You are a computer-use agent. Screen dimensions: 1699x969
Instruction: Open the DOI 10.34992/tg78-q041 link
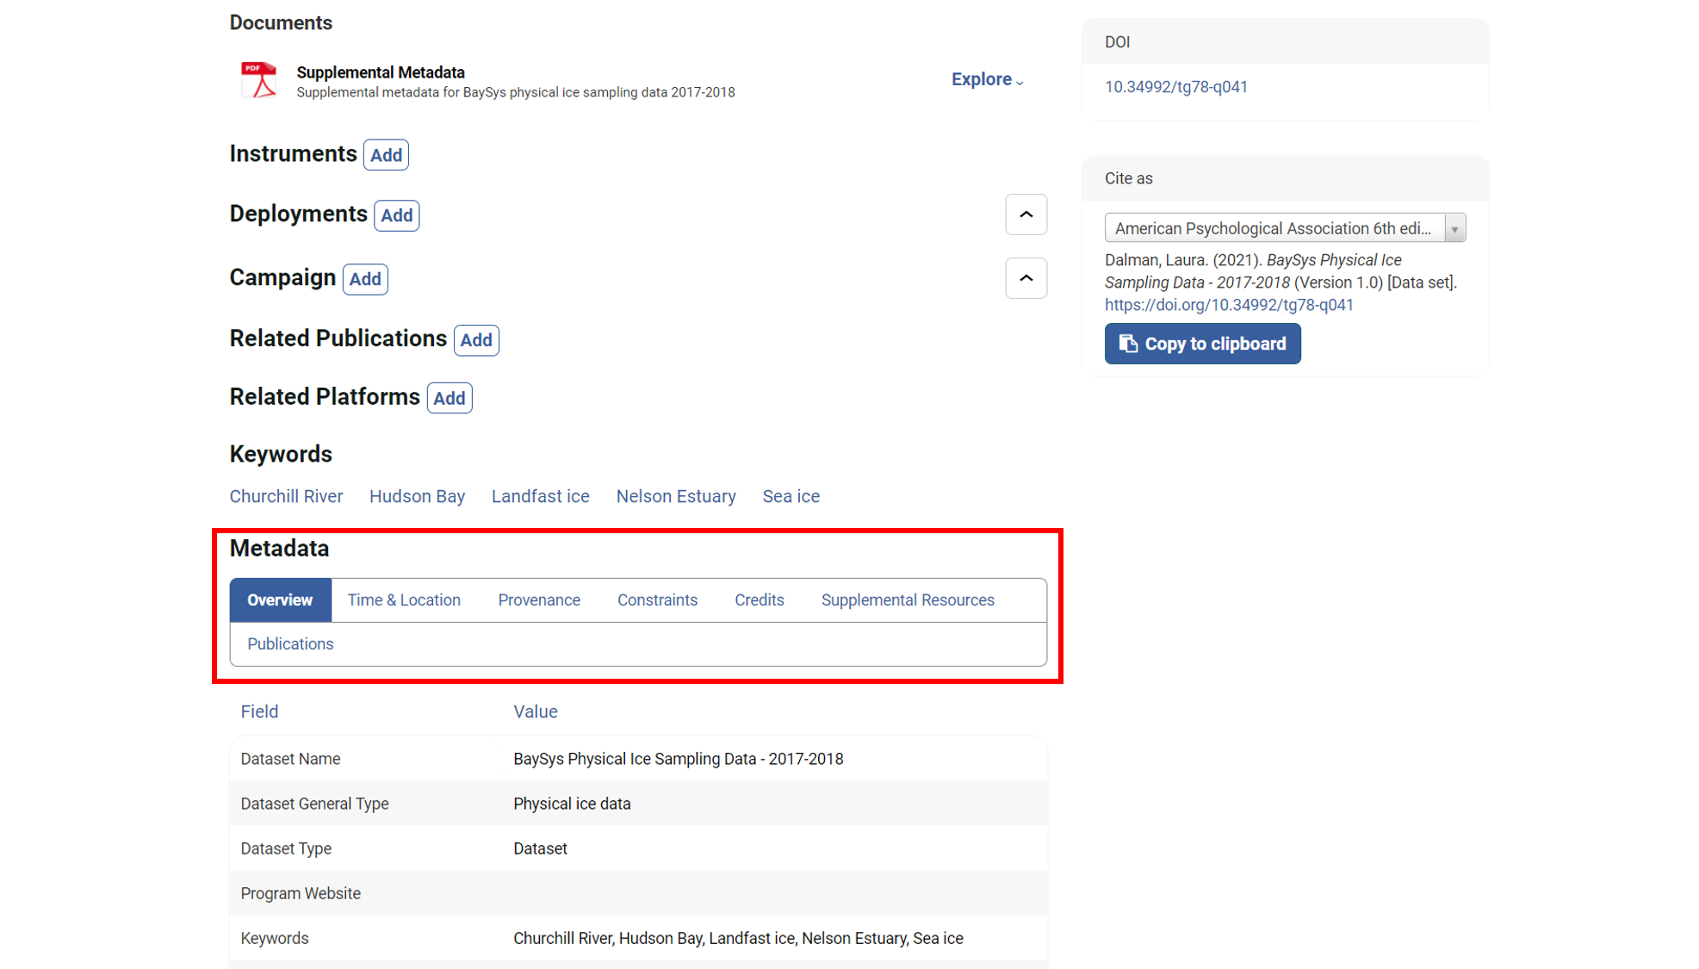coord(1175,87)
